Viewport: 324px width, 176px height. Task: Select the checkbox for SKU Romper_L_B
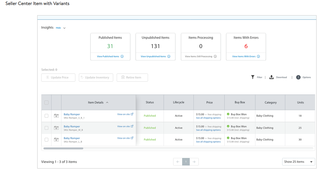[x=47, y=140]
